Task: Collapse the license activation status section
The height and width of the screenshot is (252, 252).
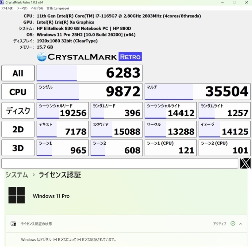Action: click(241, 224)
